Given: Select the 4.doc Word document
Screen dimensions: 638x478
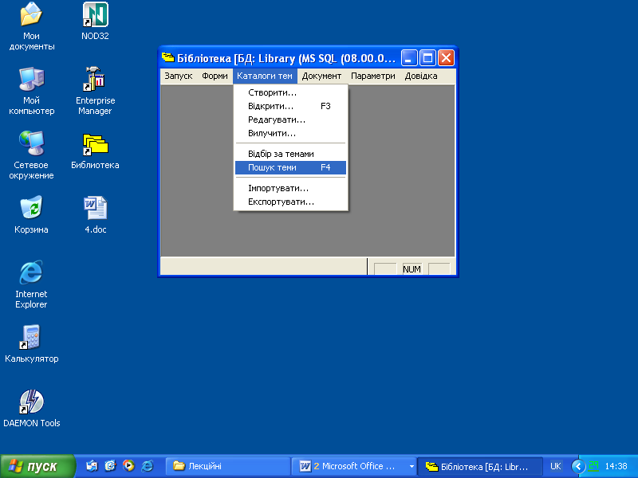Looking at the screenshot, I should [x=95, y=214].
